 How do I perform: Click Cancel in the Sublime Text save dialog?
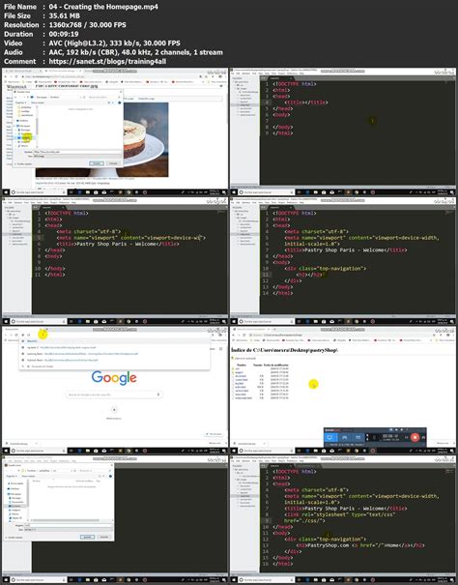coord(104,537)
